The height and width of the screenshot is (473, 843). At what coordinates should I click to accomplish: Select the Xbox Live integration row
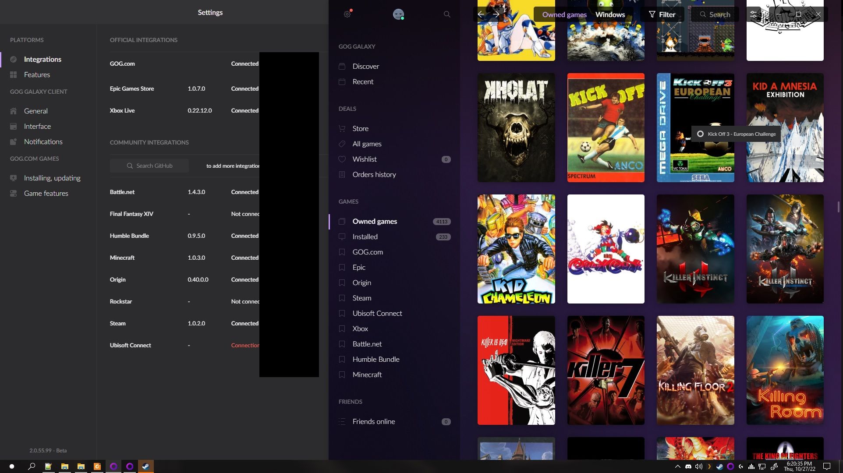pyautogui.click(x=184, y=110)
